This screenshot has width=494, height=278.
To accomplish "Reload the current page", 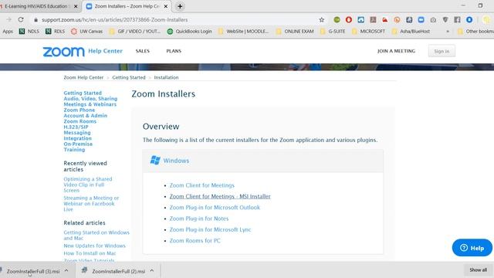I will coord(21,19).
